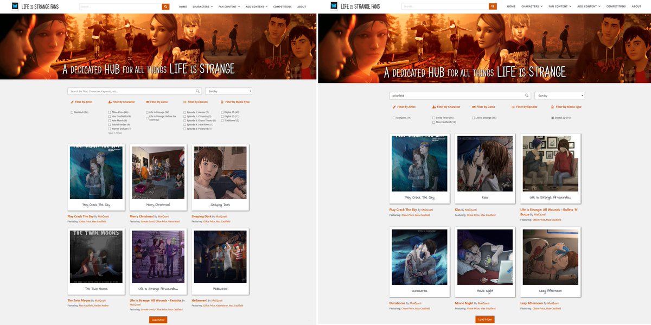
Task: Check Life is Strange (54) game filter
Action: [x=147, y=112]
